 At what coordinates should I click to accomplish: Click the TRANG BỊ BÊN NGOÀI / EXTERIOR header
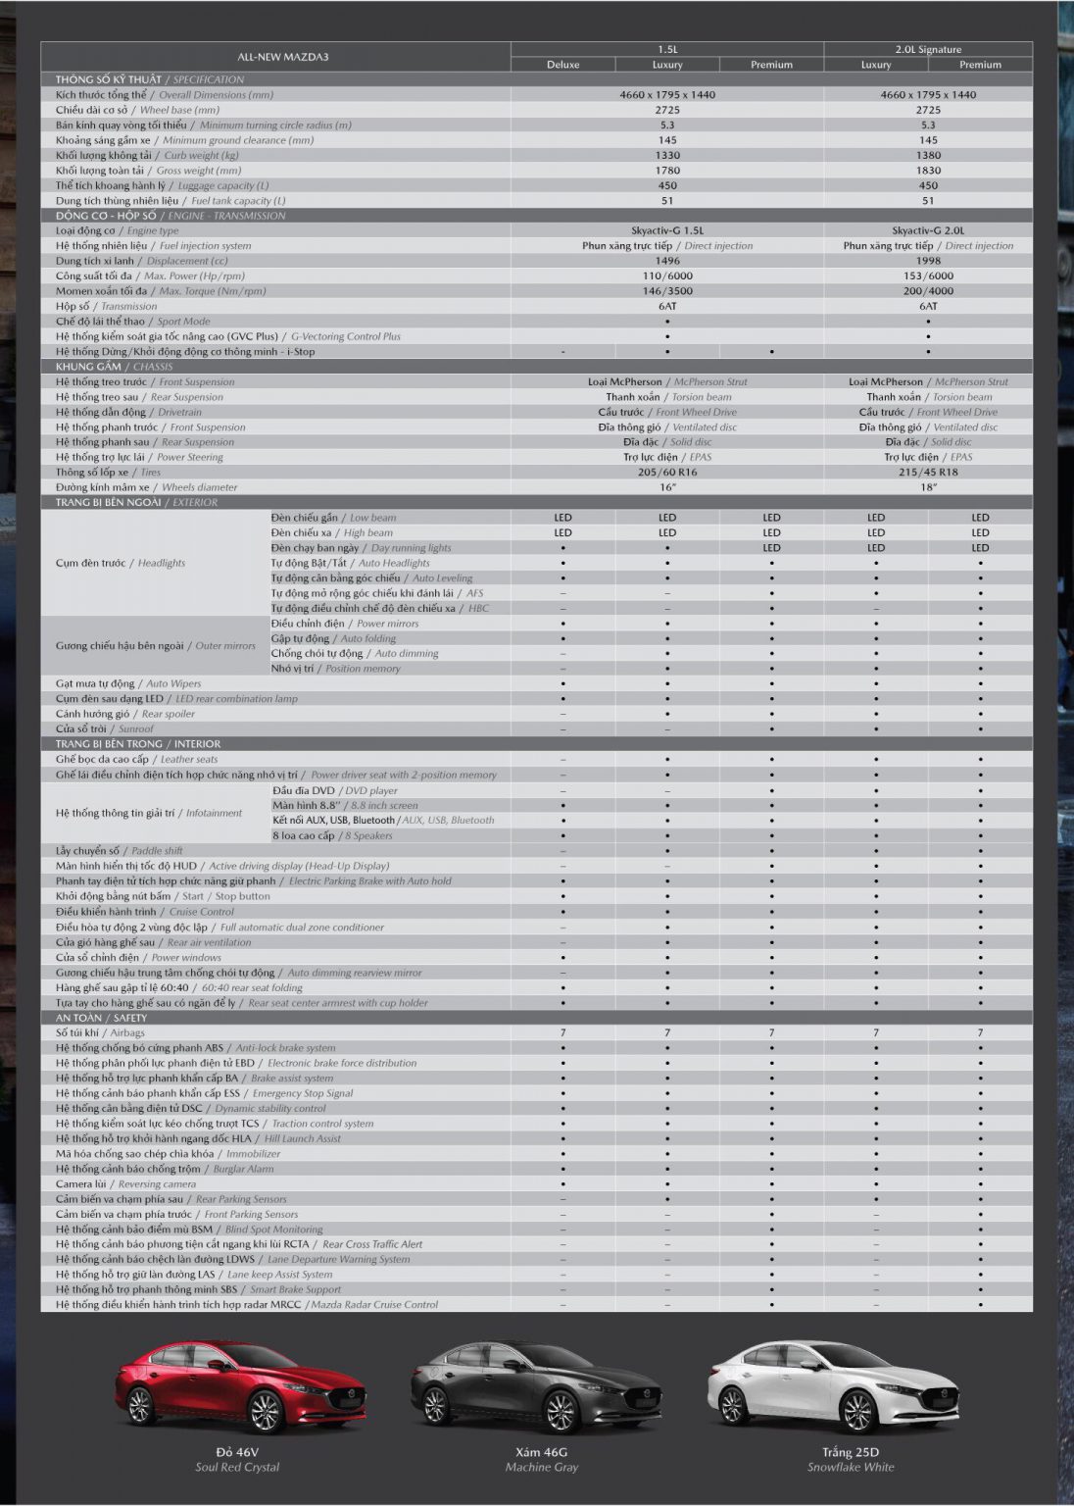click(x=136, y=502)
